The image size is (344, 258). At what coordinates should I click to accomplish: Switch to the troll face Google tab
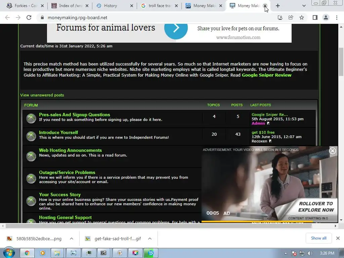point(159,6)
